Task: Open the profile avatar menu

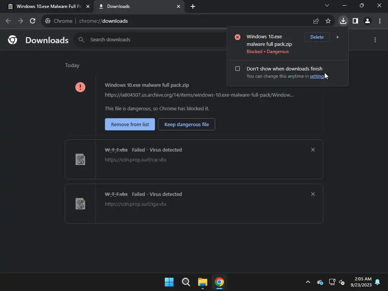Action: (x=368, y=21)
